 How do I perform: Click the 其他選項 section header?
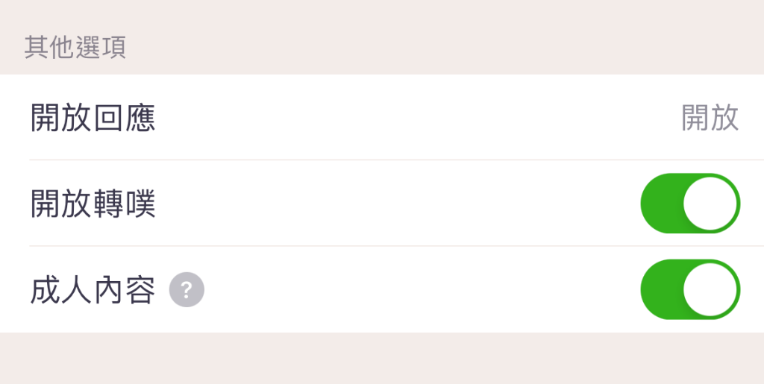tap(75, 48)
